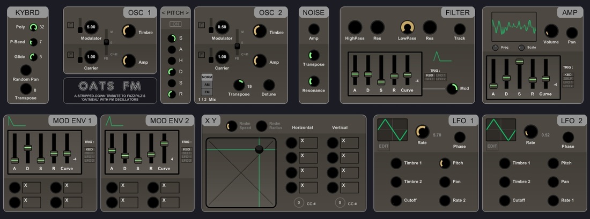Click the OSC 2 Detune knob

(x=269, y=85)
